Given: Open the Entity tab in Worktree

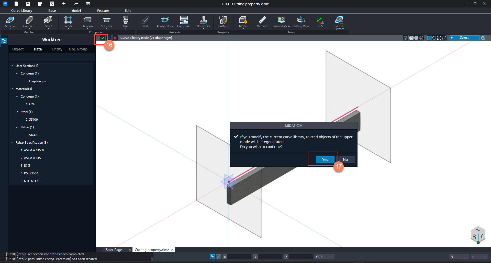Looking at the screenshot, I should pos(57,49).
